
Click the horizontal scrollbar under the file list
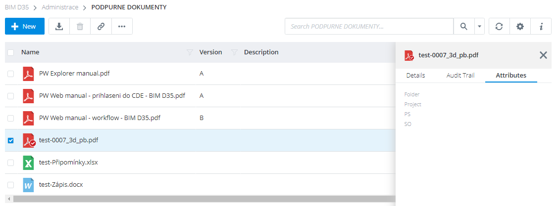[x=198, y=199]
